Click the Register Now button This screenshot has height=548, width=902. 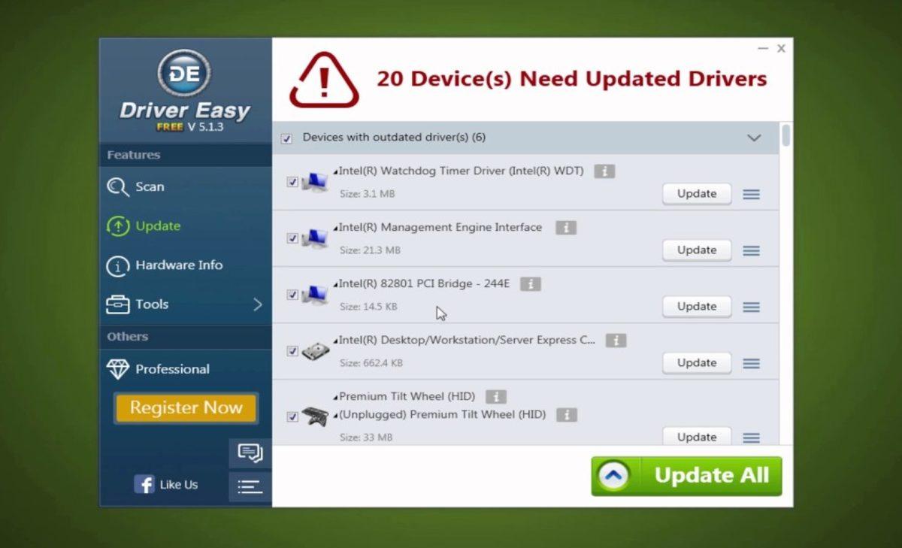pos(185,407)
